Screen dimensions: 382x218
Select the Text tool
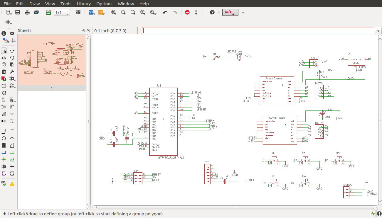click(x=12, y=131)
